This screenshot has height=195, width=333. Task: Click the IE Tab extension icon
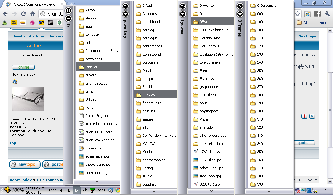(307, 14)
